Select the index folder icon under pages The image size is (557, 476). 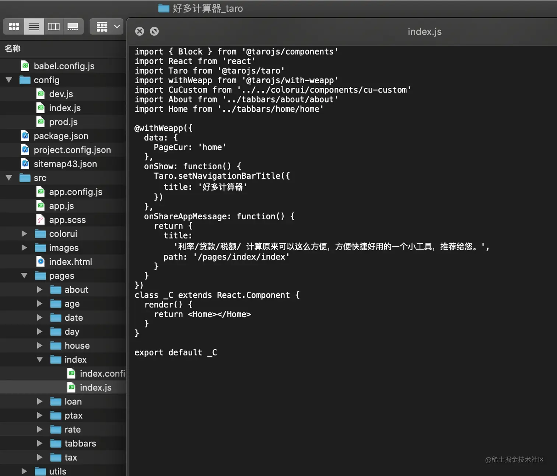coord(56,359)
